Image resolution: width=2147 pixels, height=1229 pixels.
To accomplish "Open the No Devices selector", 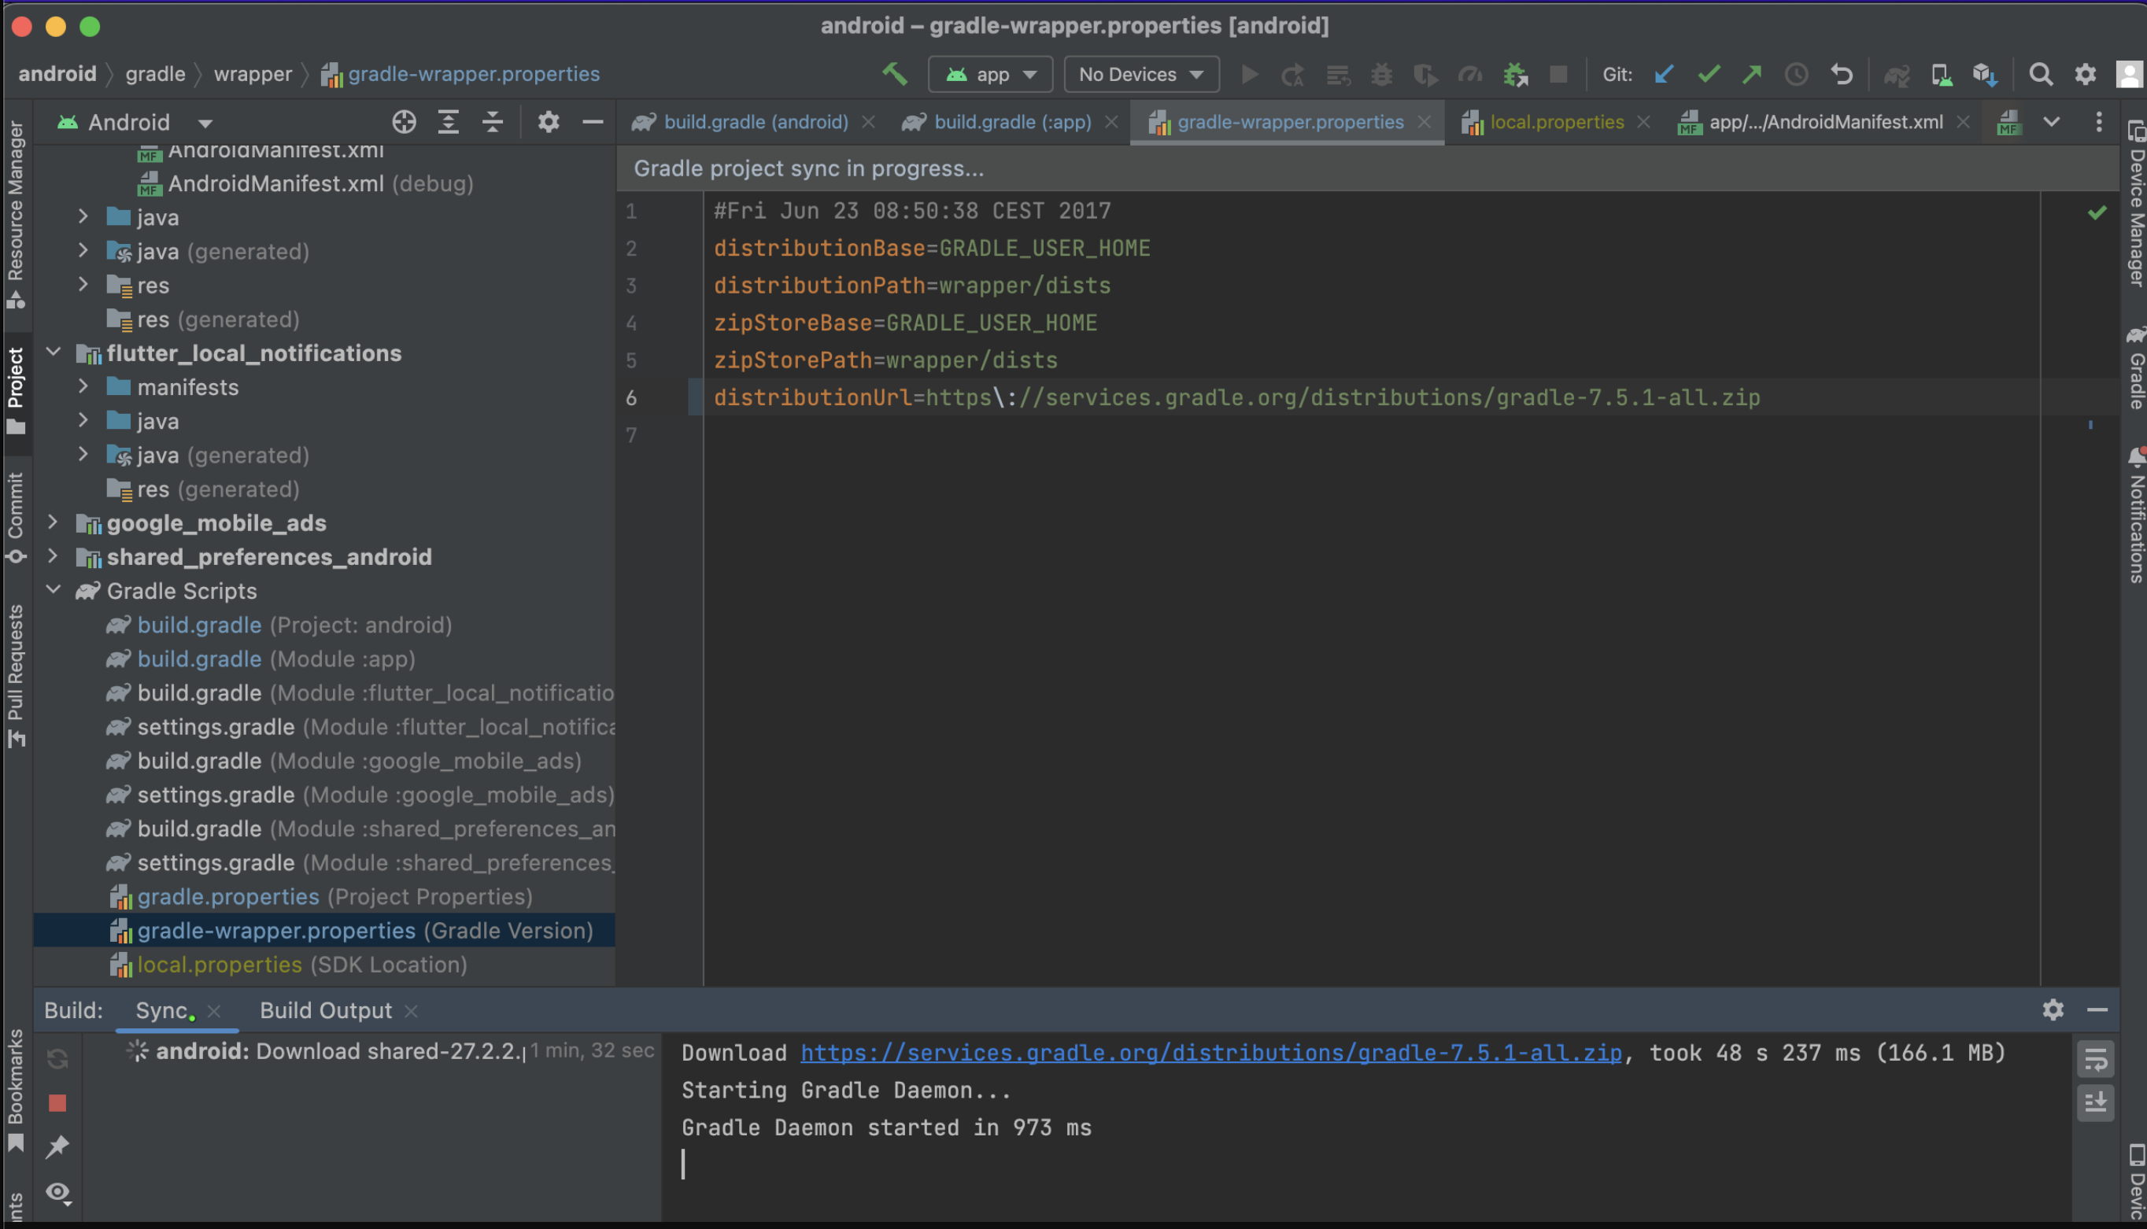I will 1140,74.
